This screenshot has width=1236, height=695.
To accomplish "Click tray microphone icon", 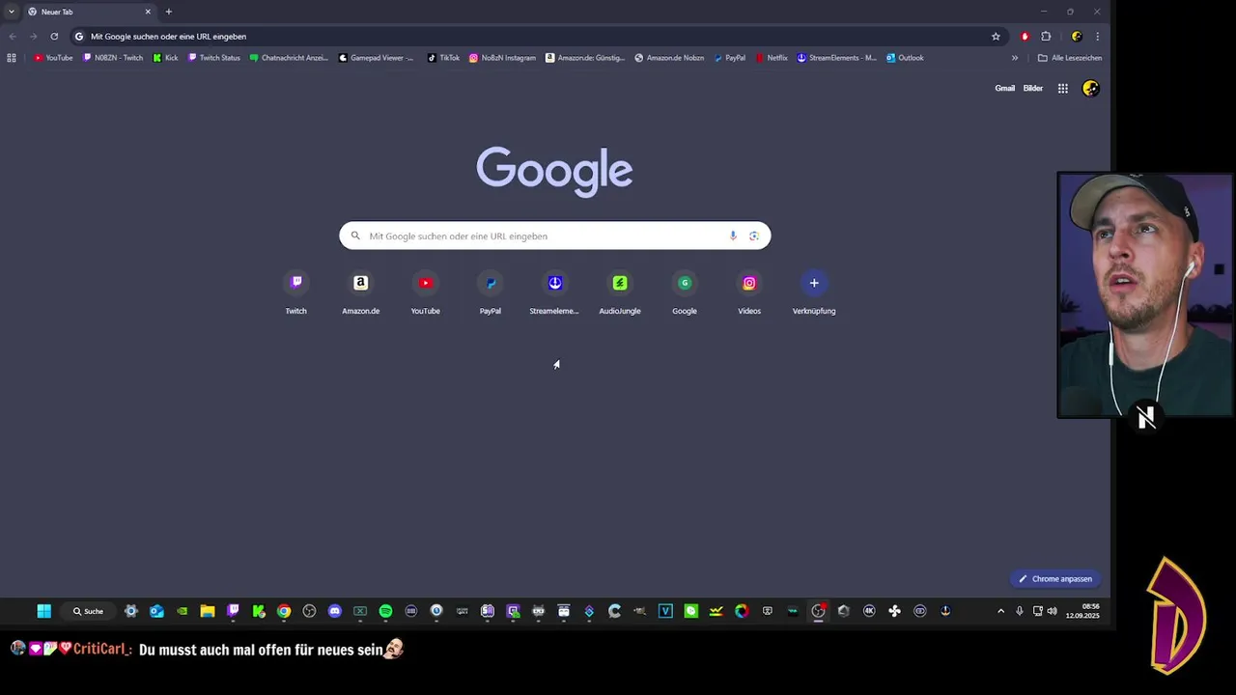I will (1019, 611).
